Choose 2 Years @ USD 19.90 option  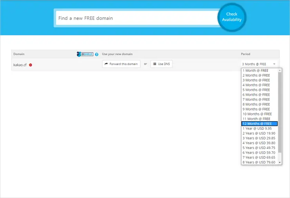[259, 133]
